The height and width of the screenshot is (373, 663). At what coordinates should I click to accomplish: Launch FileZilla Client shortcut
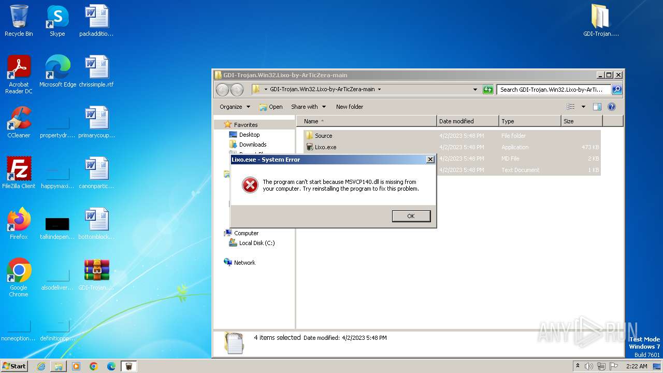[19, 174]
